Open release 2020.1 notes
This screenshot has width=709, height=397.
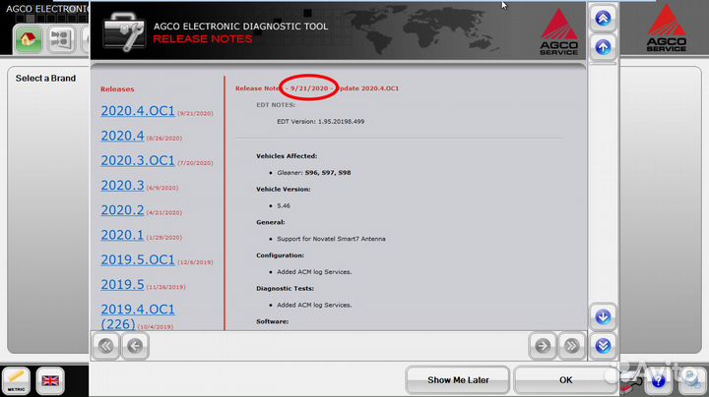[122, 235]
